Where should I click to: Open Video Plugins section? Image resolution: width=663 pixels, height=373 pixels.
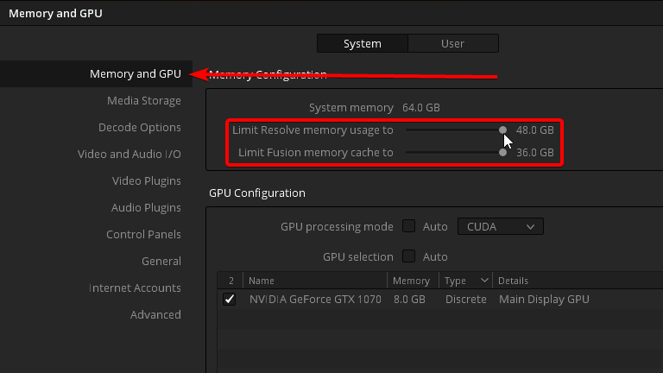pyautogui.click(x=146, y=181)
